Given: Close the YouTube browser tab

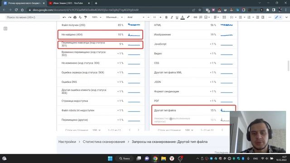Looking at the screenshot, I should coord(89,3).
